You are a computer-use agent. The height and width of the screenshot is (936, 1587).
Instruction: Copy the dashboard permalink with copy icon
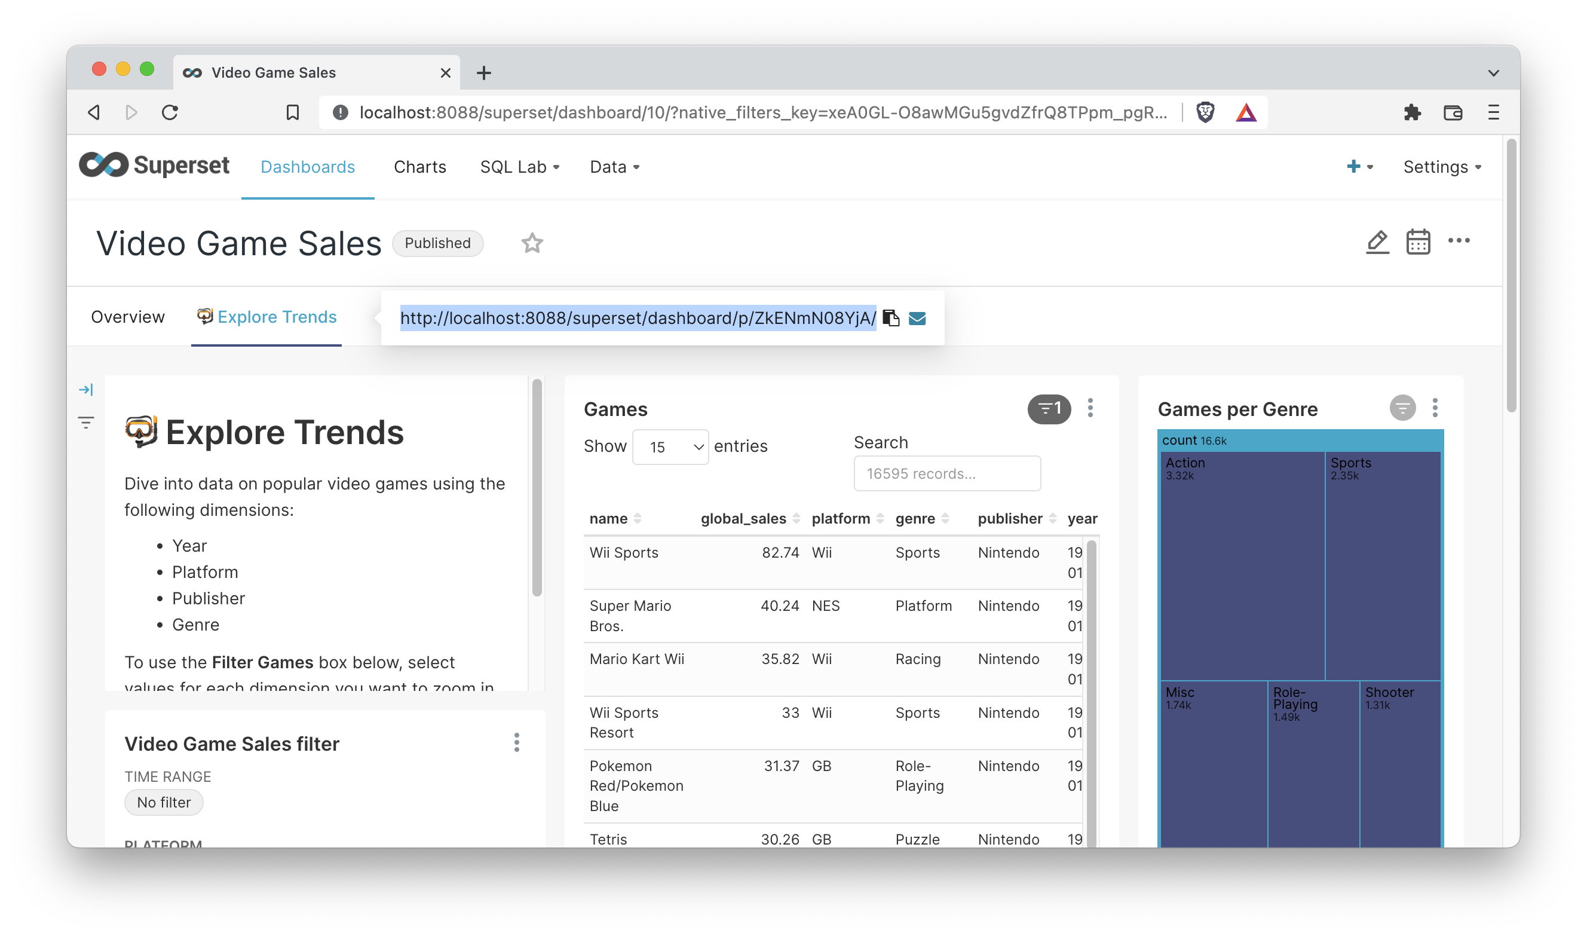click(891, 318)
